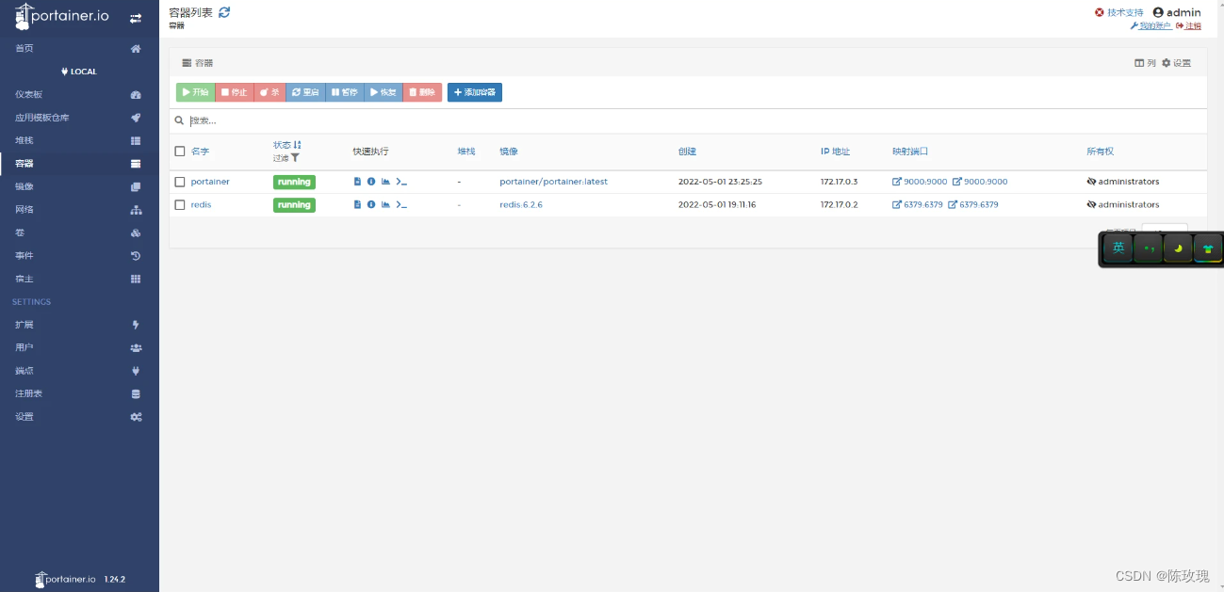Open 事件 history clock icon

tap(136, 256)
